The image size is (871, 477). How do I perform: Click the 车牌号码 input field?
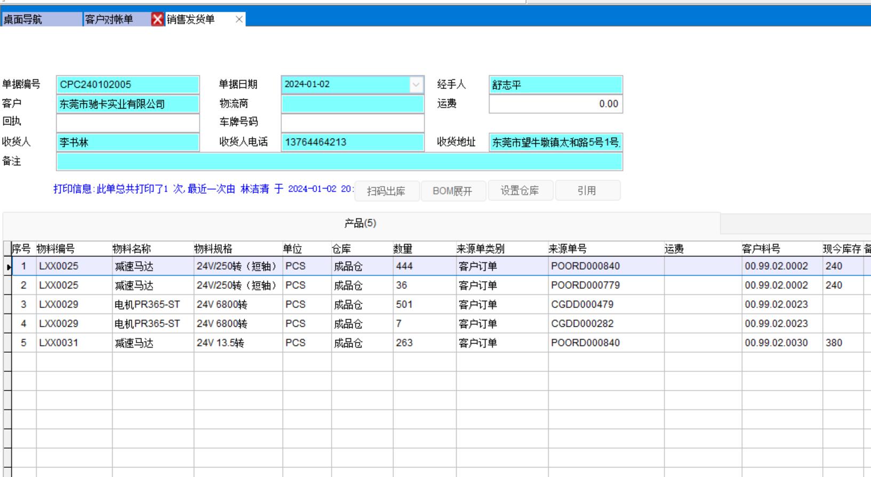[352, 123]
